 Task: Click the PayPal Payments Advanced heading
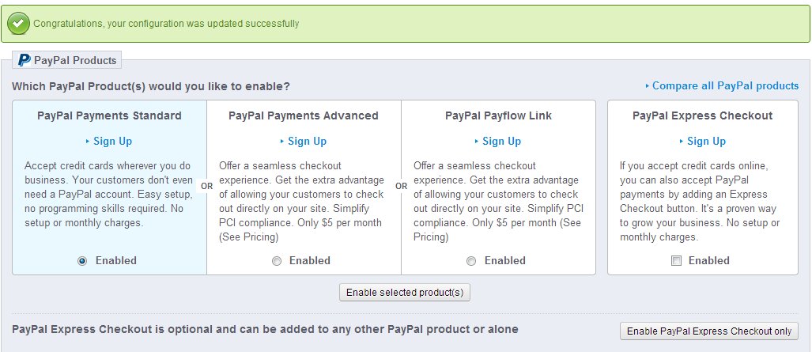(304, 115)
